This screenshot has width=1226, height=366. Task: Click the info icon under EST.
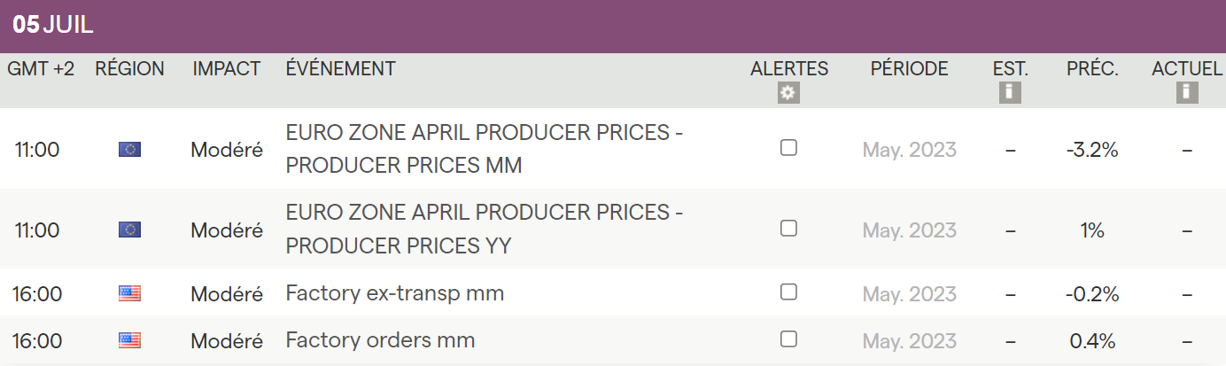(x=1010, y=92)
